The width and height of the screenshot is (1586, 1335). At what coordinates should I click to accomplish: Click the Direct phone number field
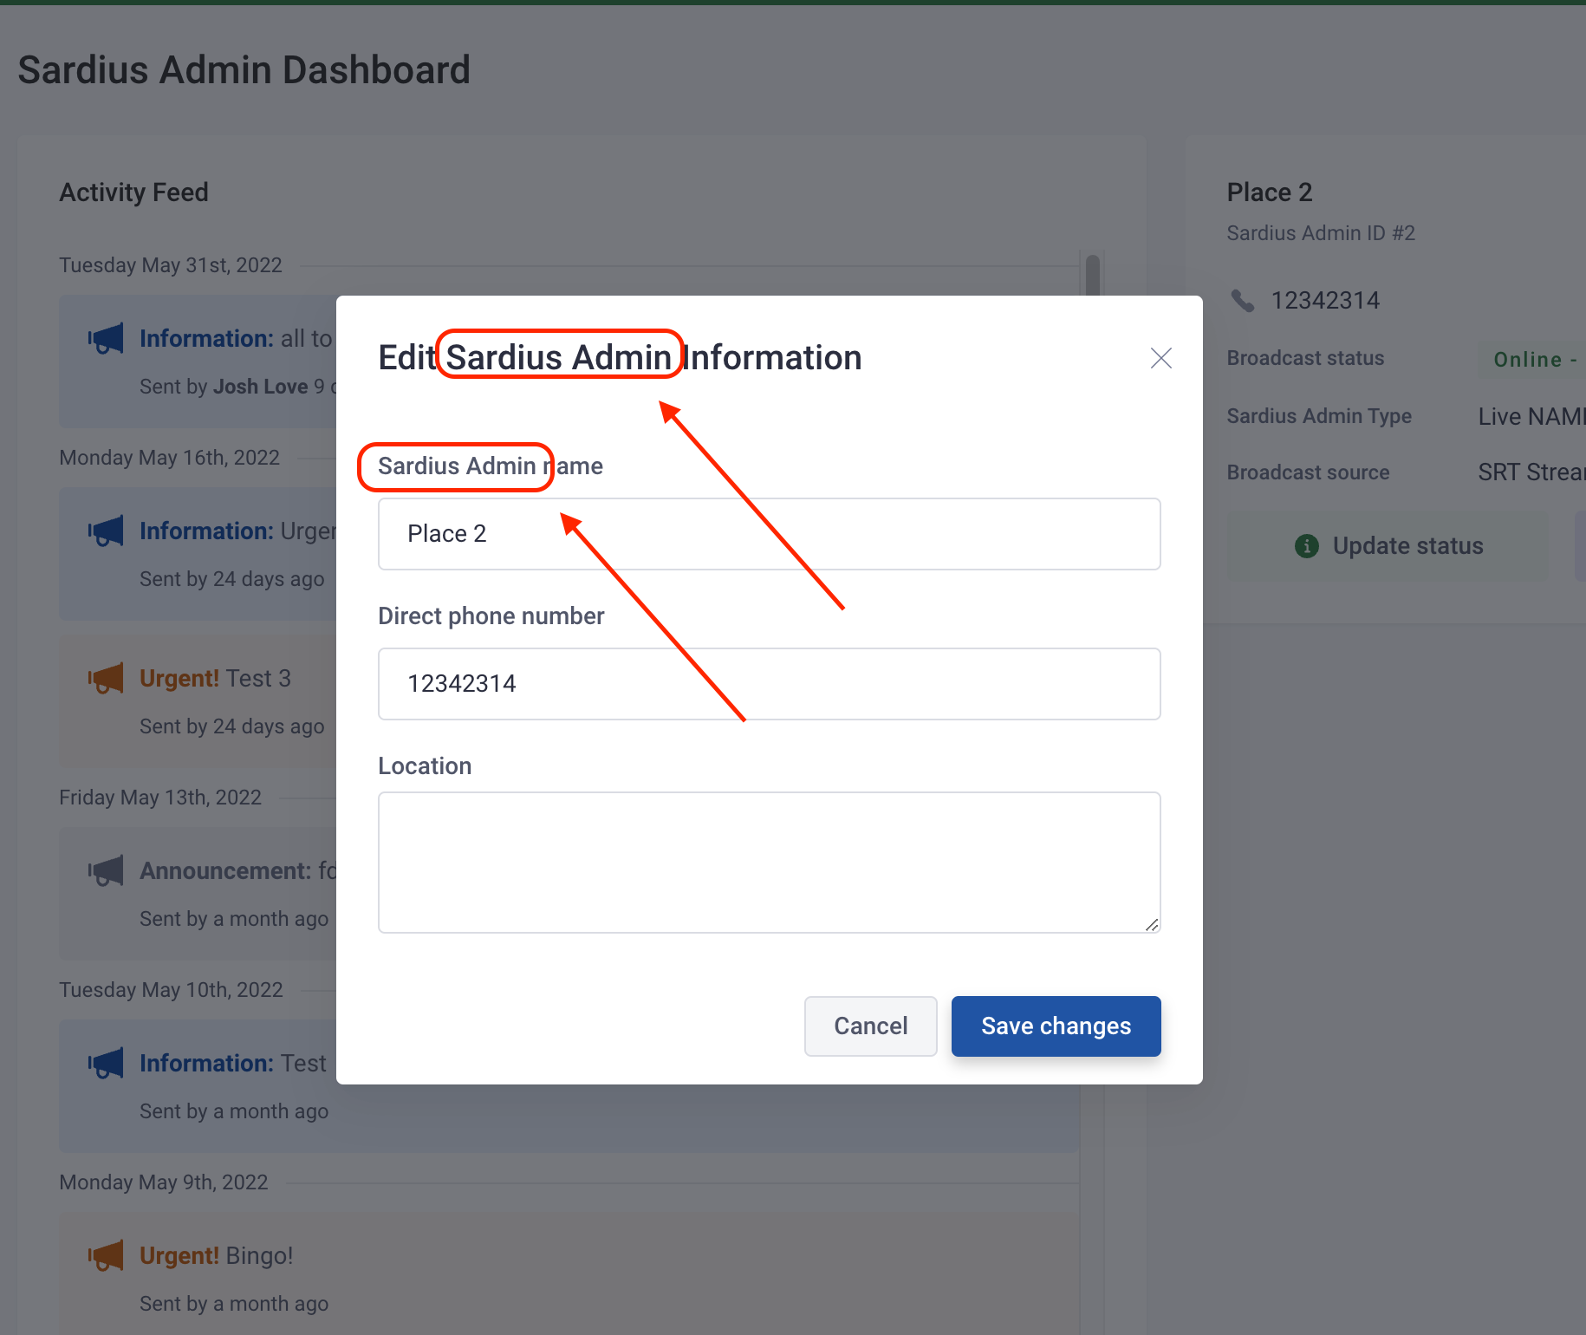point(769,684)
